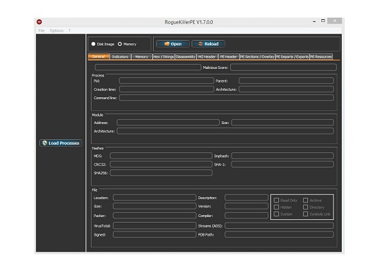Click the Parent input field
The width and height of the screenshot is (379, 266).
point(286,81)
